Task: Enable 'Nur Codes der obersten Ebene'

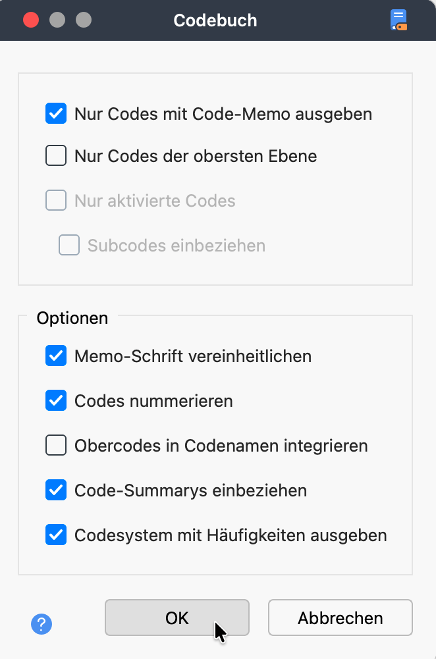Action: (56, 155)
